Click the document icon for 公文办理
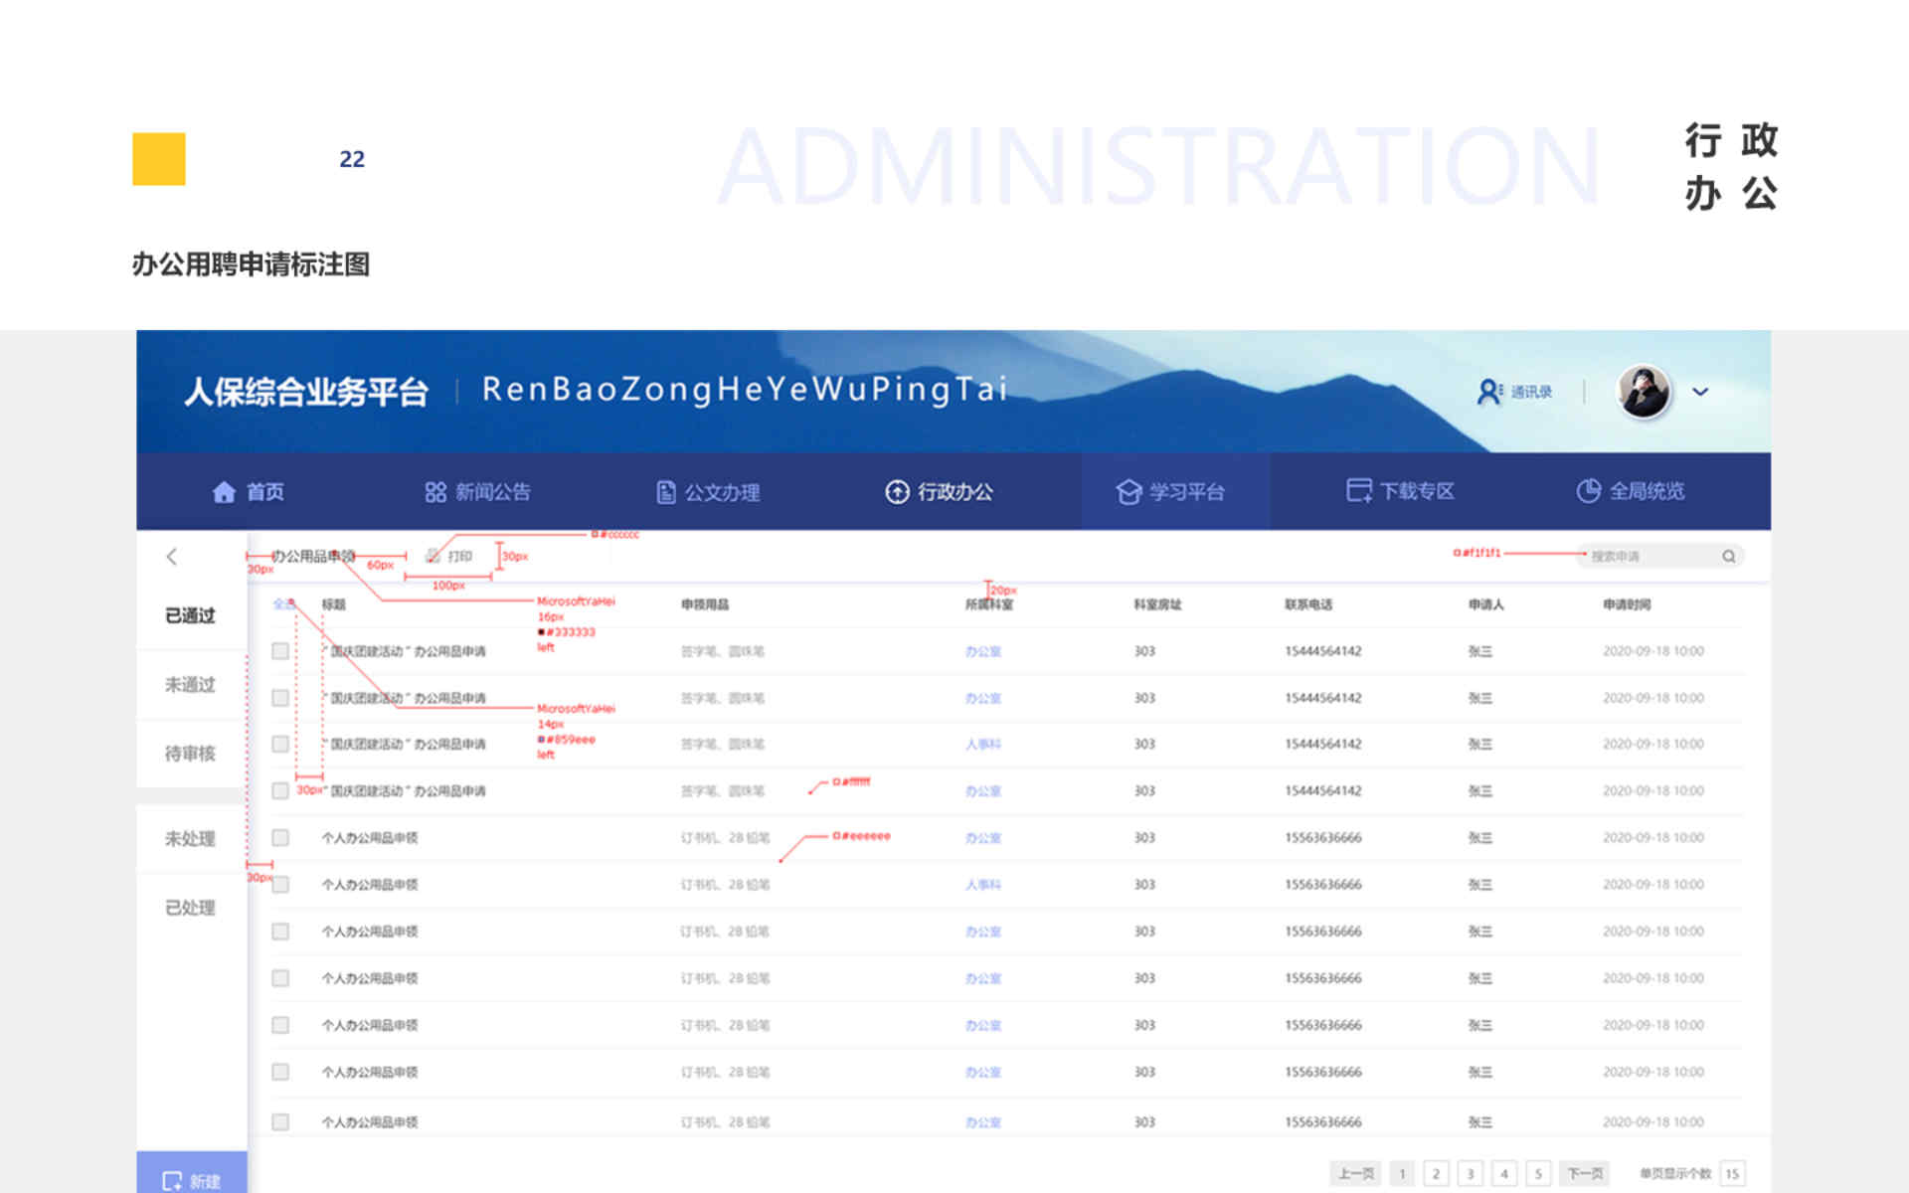This screenshot has width=1909, height=1193. [665, 492]
